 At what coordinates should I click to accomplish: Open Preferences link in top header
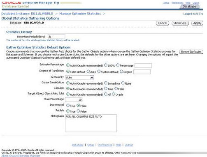coord(177,2)
